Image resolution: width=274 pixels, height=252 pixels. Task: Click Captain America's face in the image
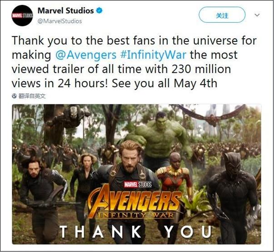click(130, 157)
